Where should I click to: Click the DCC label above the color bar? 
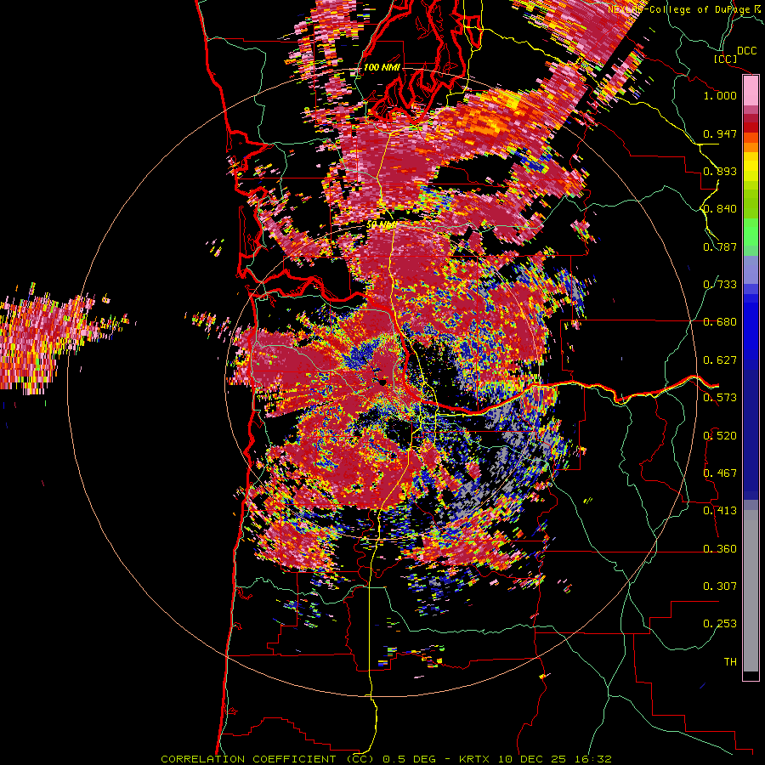pyautogui.click(x=746, y=51)
